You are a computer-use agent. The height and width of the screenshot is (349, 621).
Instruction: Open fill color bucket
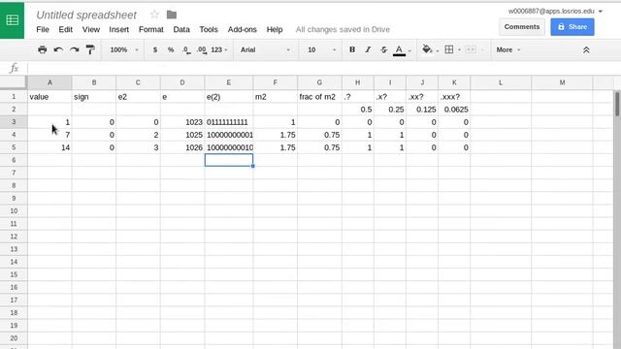pyautogui.click(x=427, y=49)
